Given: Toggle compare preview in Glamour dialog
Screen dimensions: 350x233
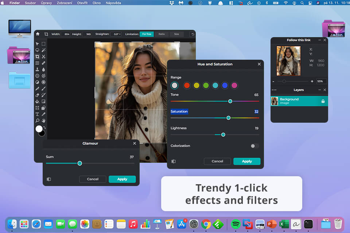Looking at the screenshot, I should tap(48, 179).
